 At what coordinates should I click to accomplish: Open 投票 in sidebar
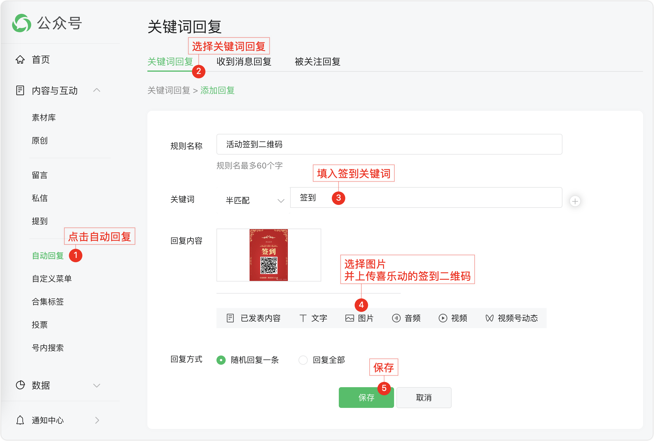[x=40, y=325]
